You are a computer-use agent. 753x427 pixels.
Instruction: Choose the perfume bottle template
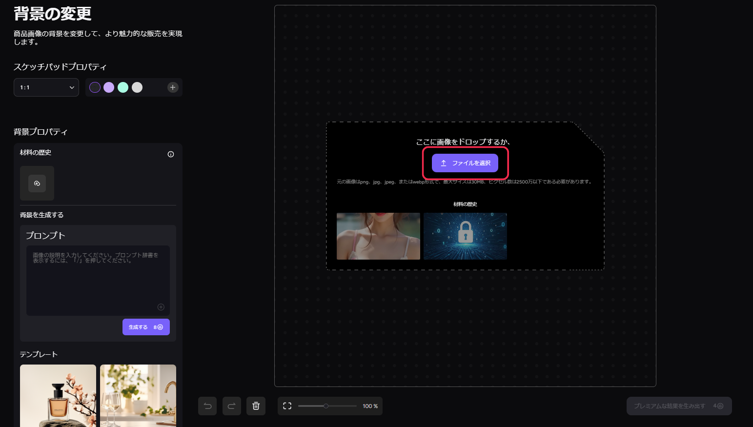[x=58, y=396]
